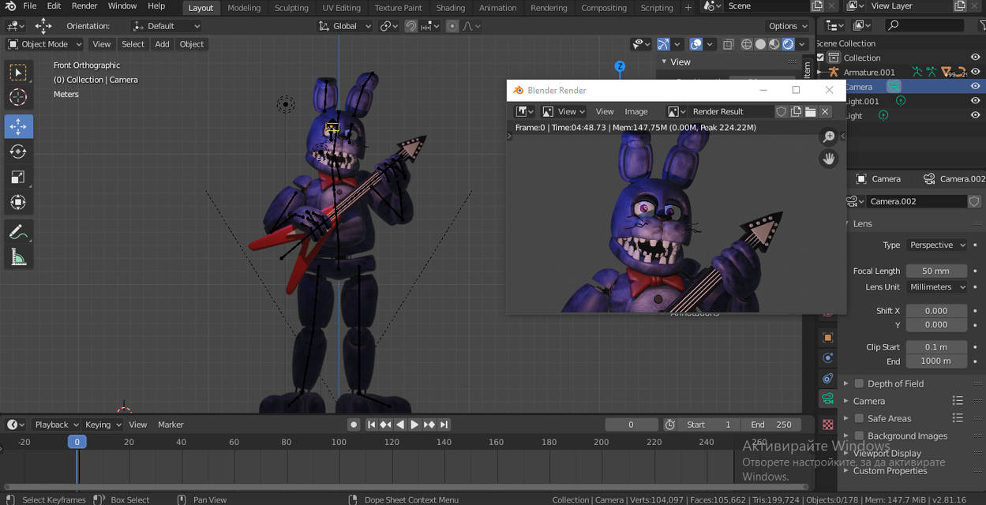Click the Keying button in timeline
Image resolution: width=986 pixels, height=505 pixels.
(103, 425)
